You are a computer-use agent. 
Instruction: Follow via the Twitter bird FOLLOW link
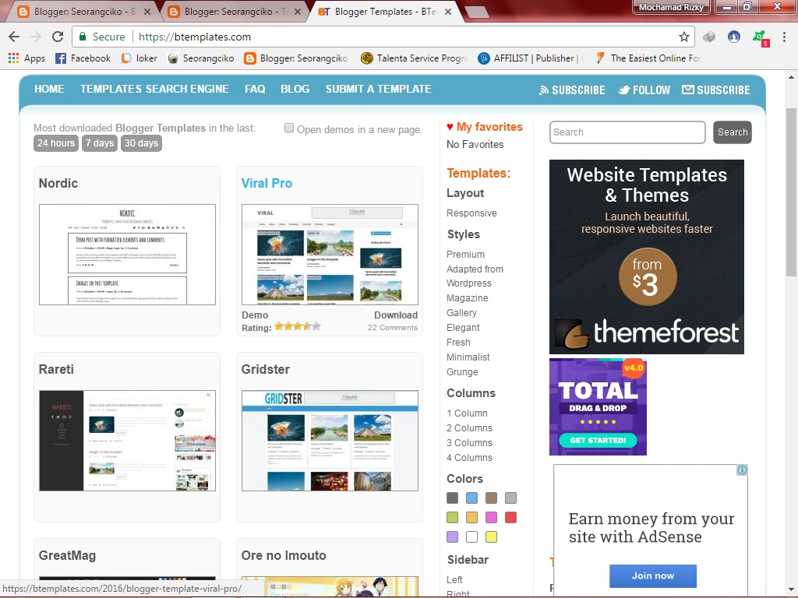[x=644, y=90]
